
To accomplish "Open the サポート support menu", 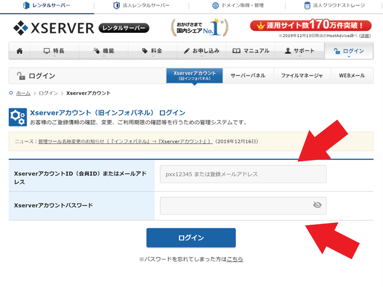I will [x=300, y=51].
